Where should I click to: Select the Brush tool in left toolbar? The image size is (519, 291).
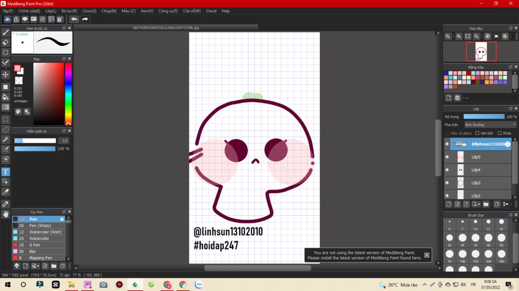6,32
